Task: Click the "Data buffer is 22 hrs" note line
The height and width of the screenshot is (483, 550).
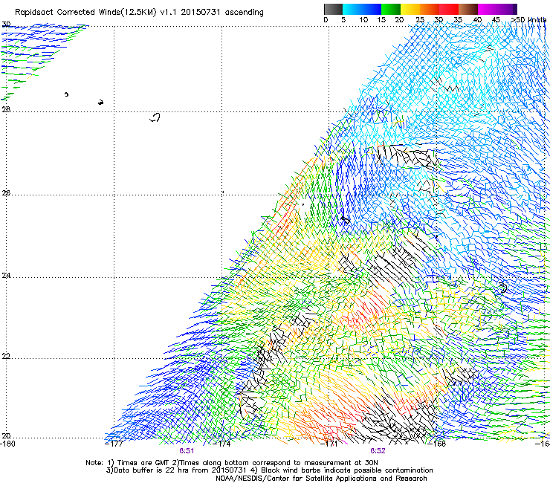Action: click(x=269, y=470)
